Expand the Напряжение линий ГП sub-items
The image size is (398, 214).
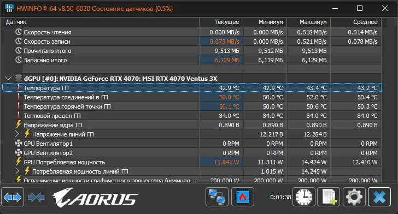point(17,134)
